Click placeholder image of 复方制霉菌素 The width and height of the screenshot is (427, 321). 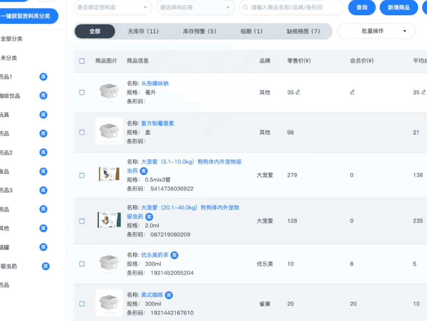pos(109,131)
